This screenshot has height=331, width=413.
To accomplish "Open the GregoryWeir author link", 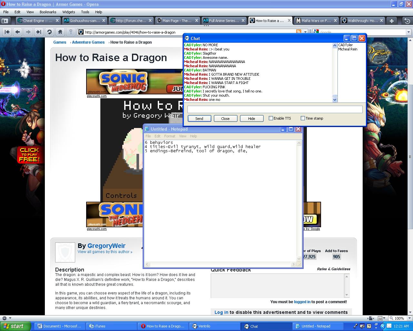I will [x=106, y=246].
